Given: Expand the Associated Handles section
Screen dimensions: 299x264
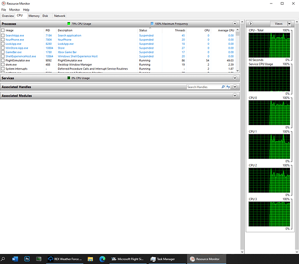Looking at the screenshot, I should click(x=235, y=87).
